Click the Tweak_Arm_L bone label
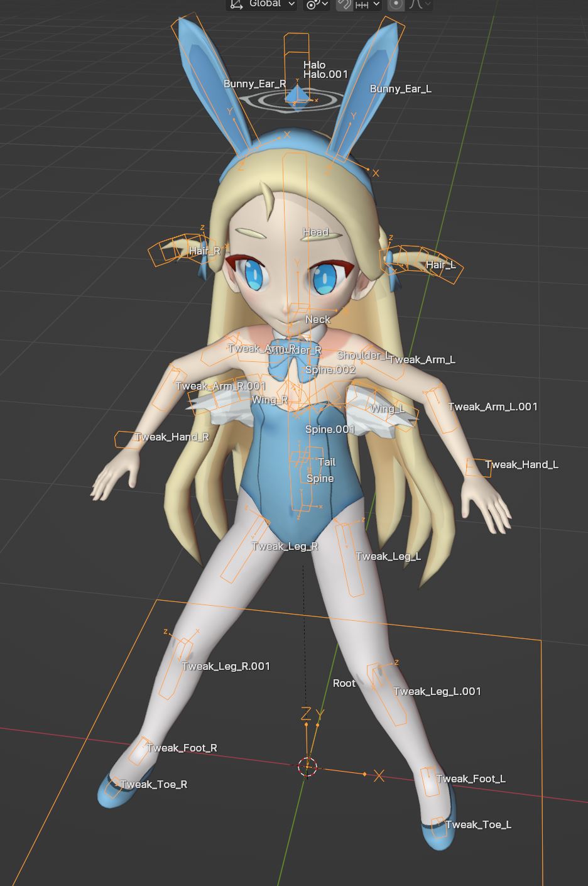Screen dimensions: 588x886 [x=422, y=359]
